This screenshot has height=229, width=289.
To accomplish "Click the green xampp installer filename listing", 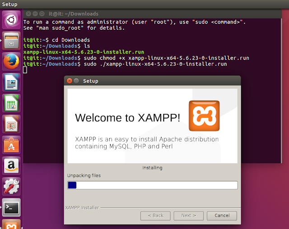I will (x=84, y=52).
